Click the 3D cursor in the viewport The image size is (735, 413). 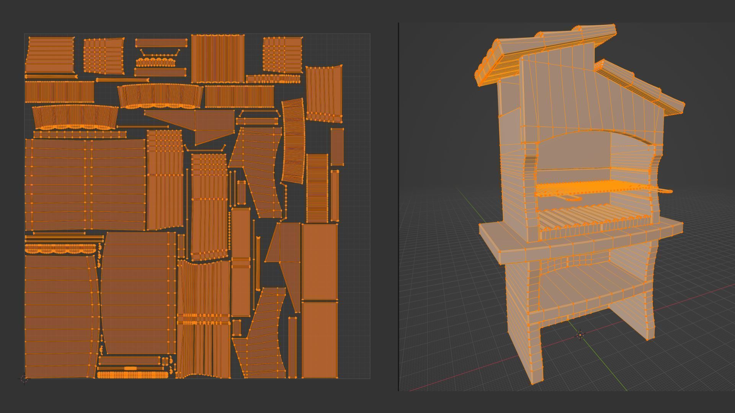point(580,335)
